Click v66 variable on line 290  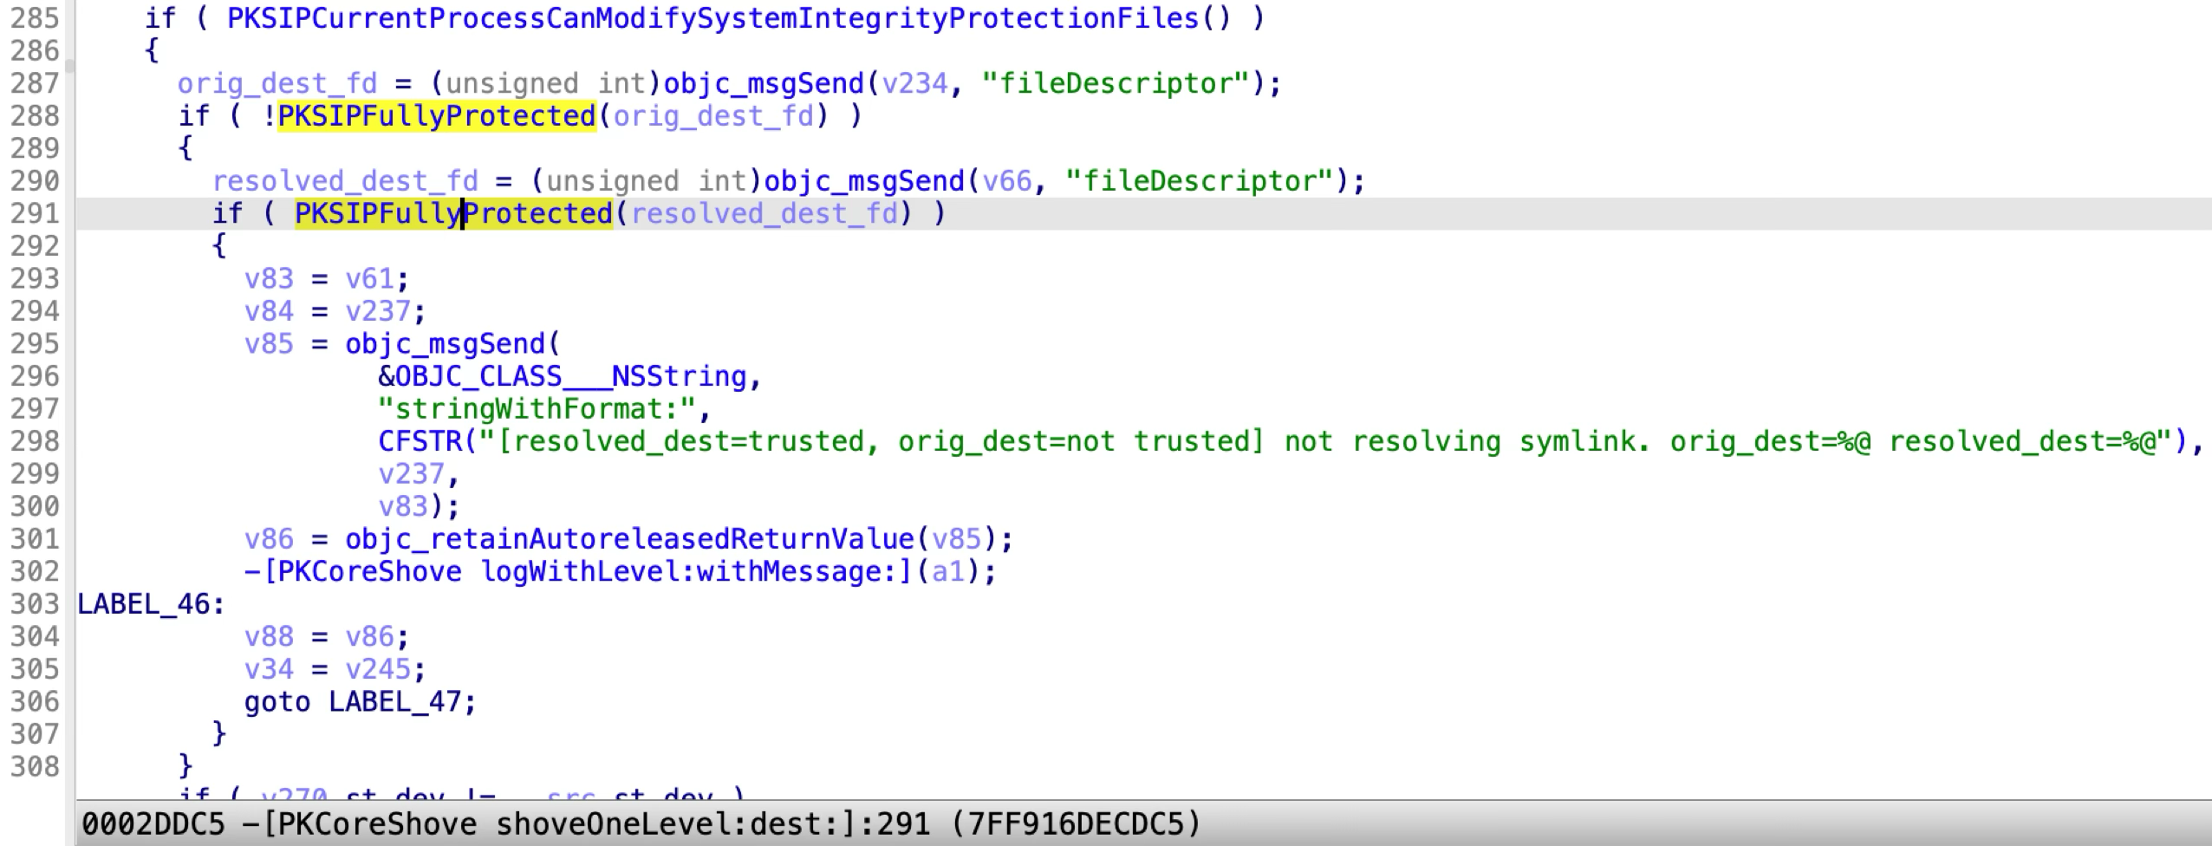(x=1006, y=181)
